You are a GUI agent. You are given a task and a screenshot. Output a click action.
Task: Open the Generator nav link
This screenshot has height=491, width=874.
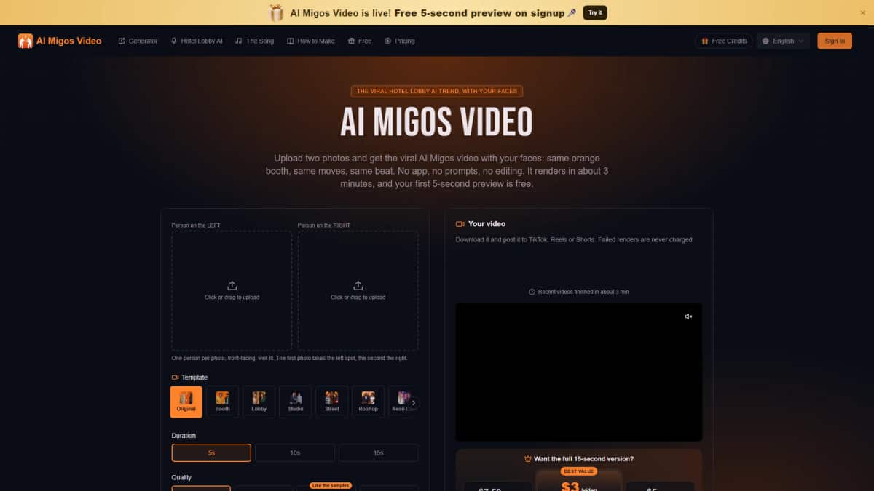[x=138, y=41]
